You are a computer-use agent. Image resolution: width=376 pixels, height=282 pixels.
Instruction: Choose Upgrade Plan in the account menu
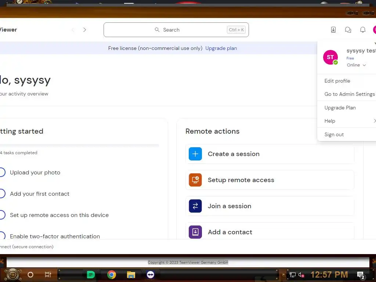click(340, 108)
